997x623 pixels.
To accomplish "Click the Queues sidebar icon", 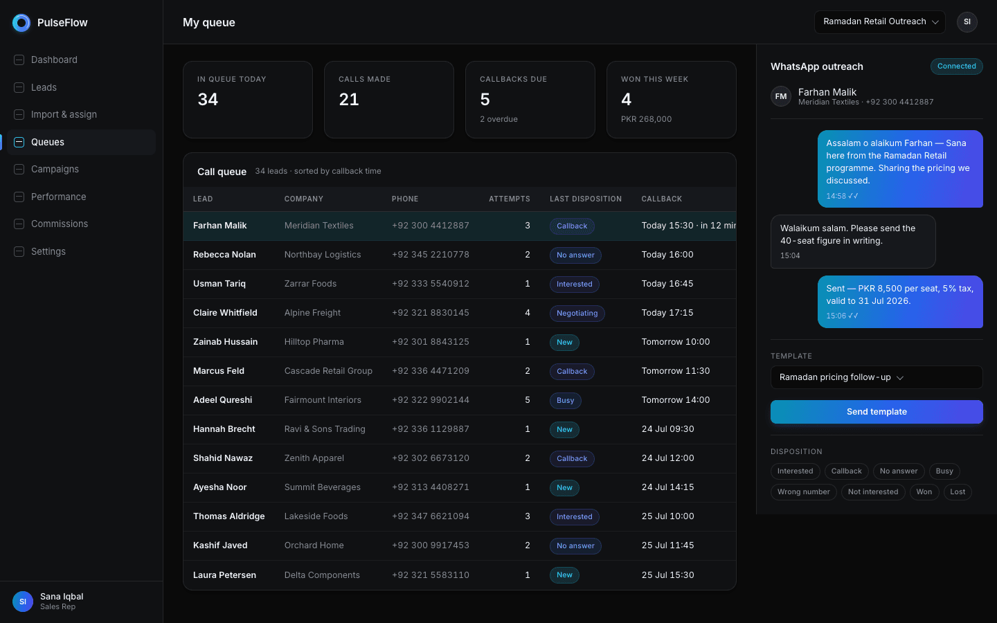I will tap(19, 142).
